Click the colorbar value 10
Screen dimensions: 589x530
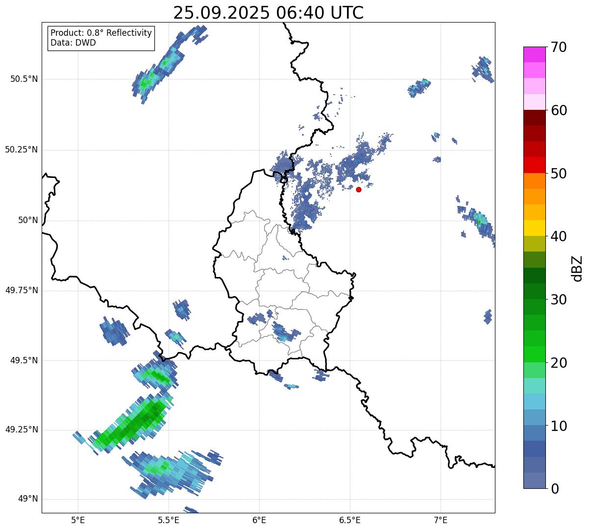pyautogui.click(x=559, y=426)
